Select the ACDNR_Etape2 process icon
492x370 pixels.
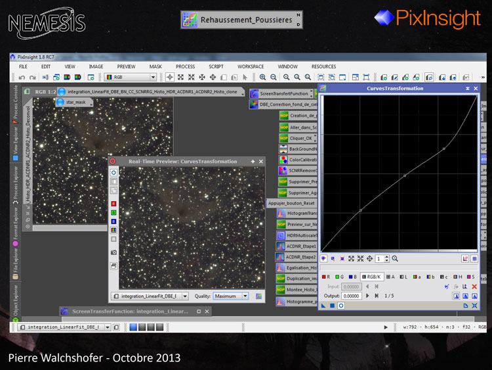[297, 257]
